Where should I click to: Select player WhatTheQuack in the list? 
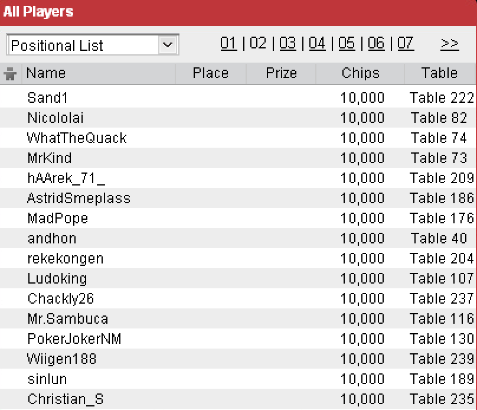(x=237, y=138)
